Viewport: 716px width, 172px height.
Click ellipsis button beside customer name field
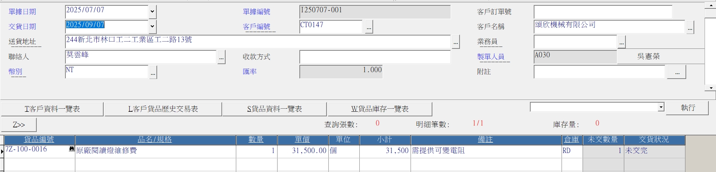click(x=690, y=27)
